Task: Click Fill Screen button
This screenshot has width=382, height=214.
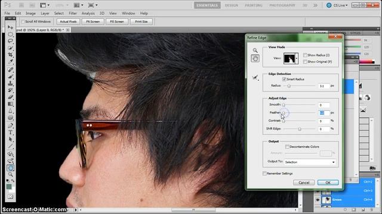Action: pyautogui.click(x=117, y=21)
